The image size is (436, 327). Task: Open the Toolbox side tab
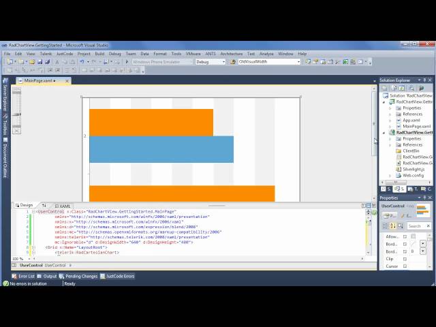5,124
